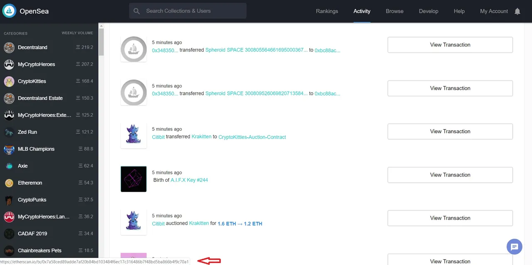Click the MyCryptoHeroes:Land icon

coord(9,217)
